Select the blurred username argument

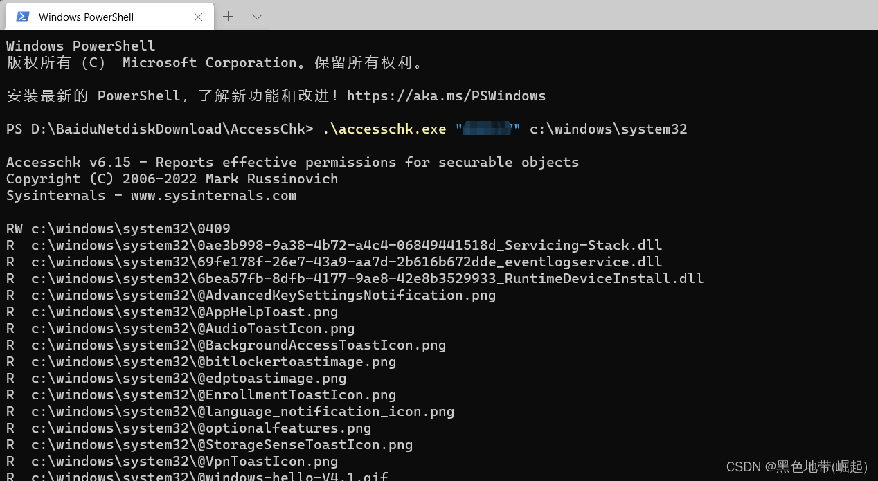(487, 129)
